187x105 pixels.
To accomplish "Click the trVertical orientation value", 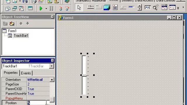I will (x=35, y=80).
